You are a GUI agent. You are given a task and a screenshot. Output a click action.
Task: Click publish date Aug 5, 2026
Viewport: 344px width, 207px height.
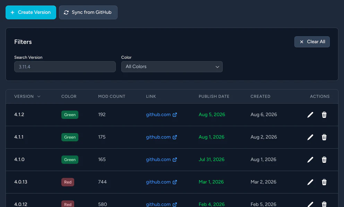coord(212,114)
